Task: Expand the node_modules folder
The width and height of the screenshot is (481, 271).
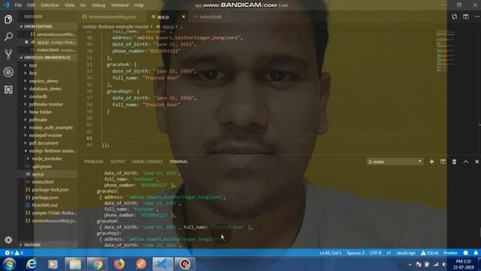Action: (x=47, y=159)
